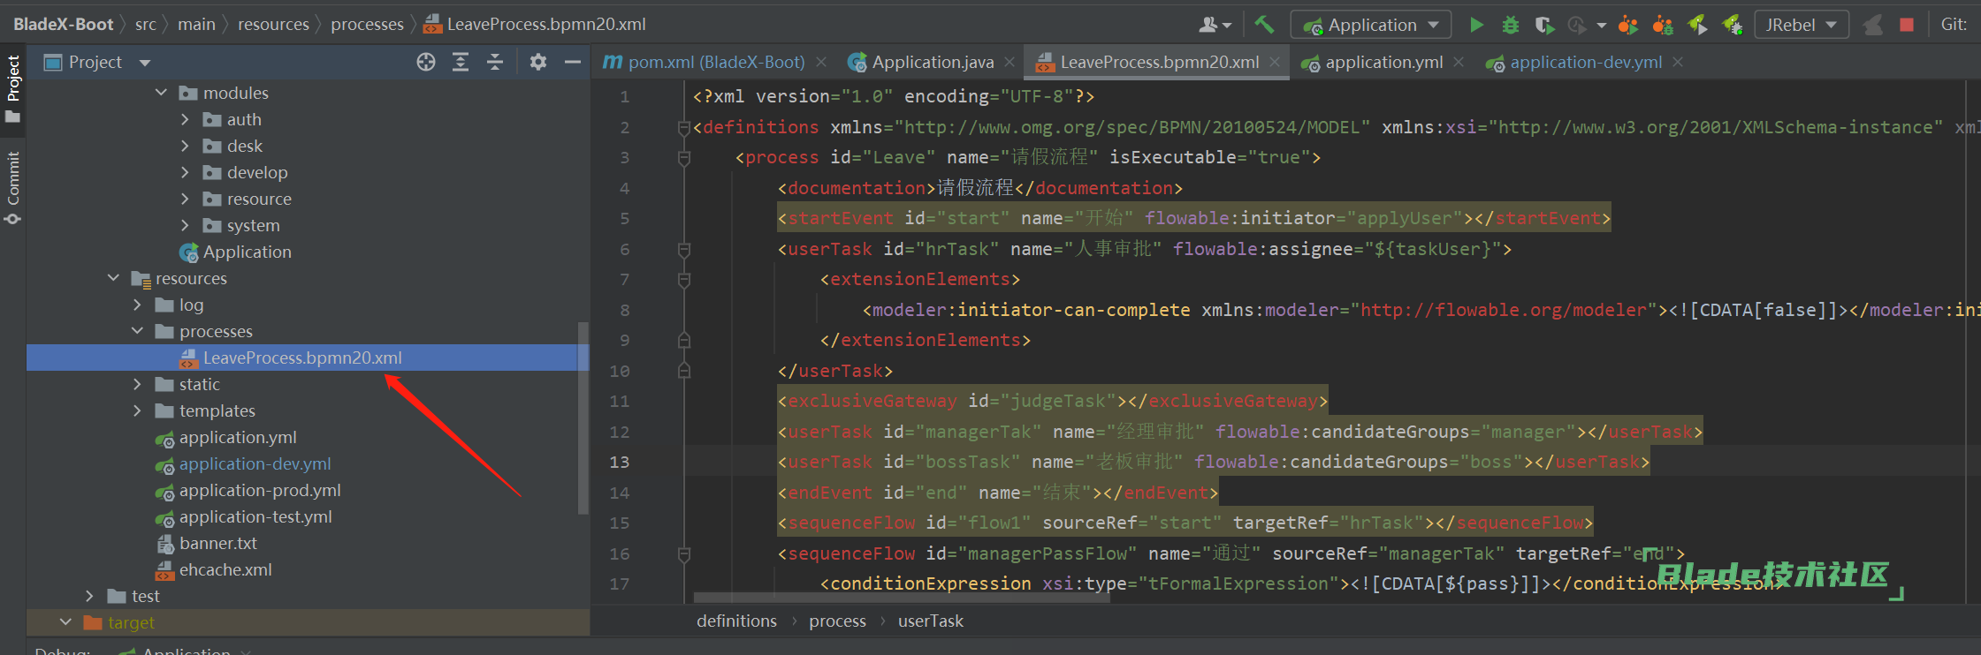Expand the test folder
The width and height of the screenshot is (1981, 655).
coord(89,596)
